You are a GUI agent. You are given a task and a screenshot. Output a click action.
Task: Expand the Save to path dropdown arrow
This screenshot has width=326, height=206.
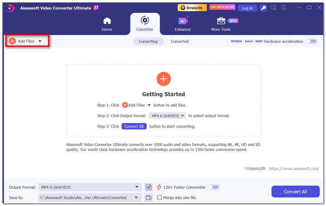coord(136,197)
